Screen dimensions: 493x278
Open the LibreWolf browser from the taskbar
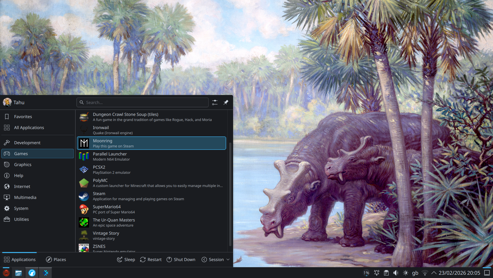point(32,273)
